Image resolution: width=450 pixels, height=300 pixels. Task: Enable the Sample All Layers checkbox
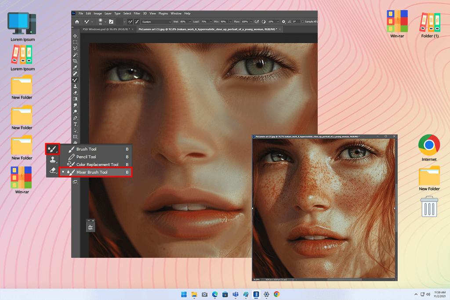coord(302,22)
